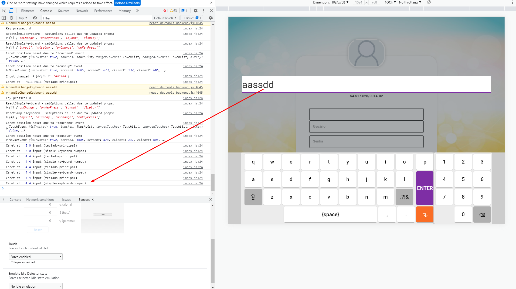
Task: Click the Reload DevTools button
Action: (127, 3)
